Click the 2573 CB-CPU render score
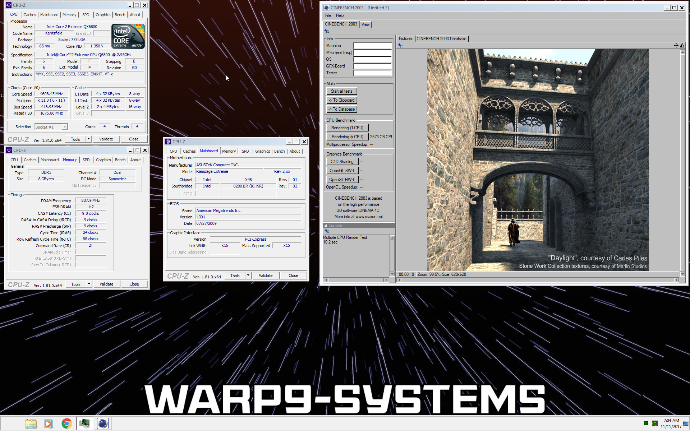Screen dimensions: 690x431 381,137
